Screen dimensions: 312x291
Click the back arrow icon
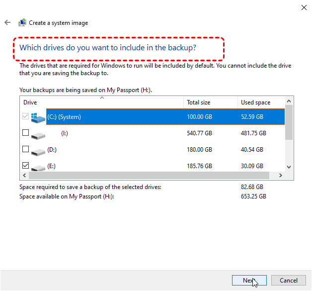point(7,23)
